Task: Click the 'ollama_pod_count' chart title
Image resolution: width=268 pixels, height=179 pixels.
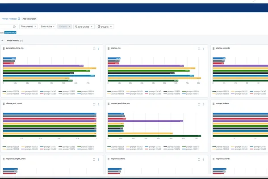Action: [14, 103]
